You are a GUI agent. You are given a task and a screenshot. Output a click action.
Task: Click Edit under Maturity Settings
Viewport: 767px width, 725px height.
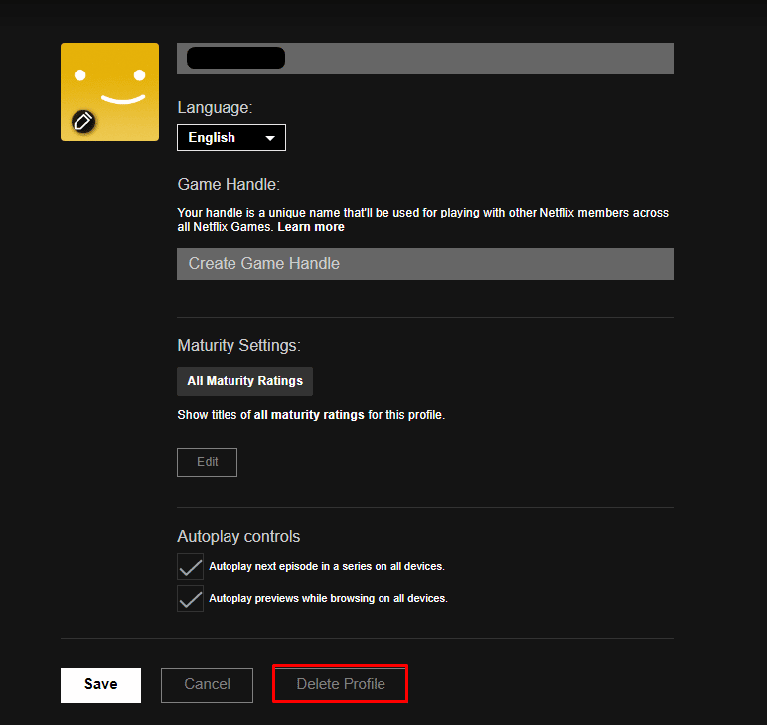207,462
